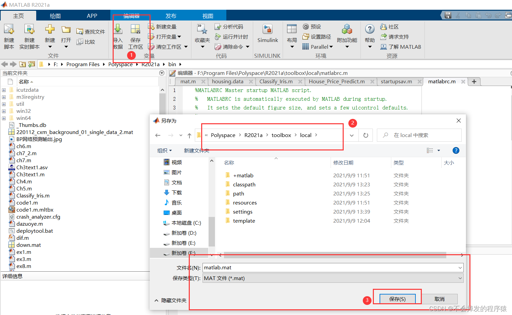
Task: Click the Help icon in the ribbon
Action: coord(369,35)
